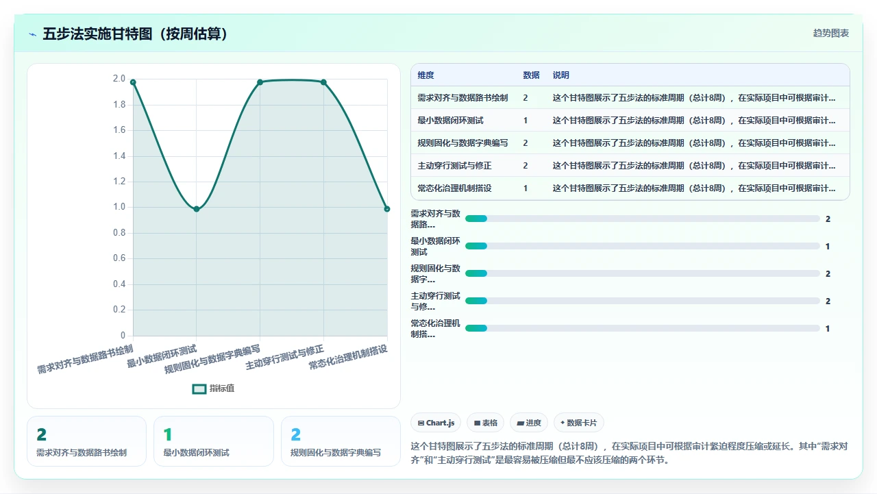
Task: Select the 进度 tag
Action: [x=530, y=423]
